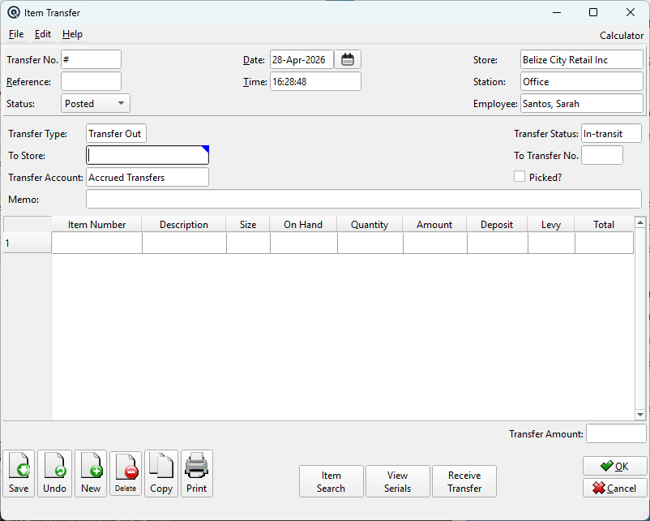Click the Date field value
Screen dimensions: 650x521
pyautogui.click(x=301, y=59)
